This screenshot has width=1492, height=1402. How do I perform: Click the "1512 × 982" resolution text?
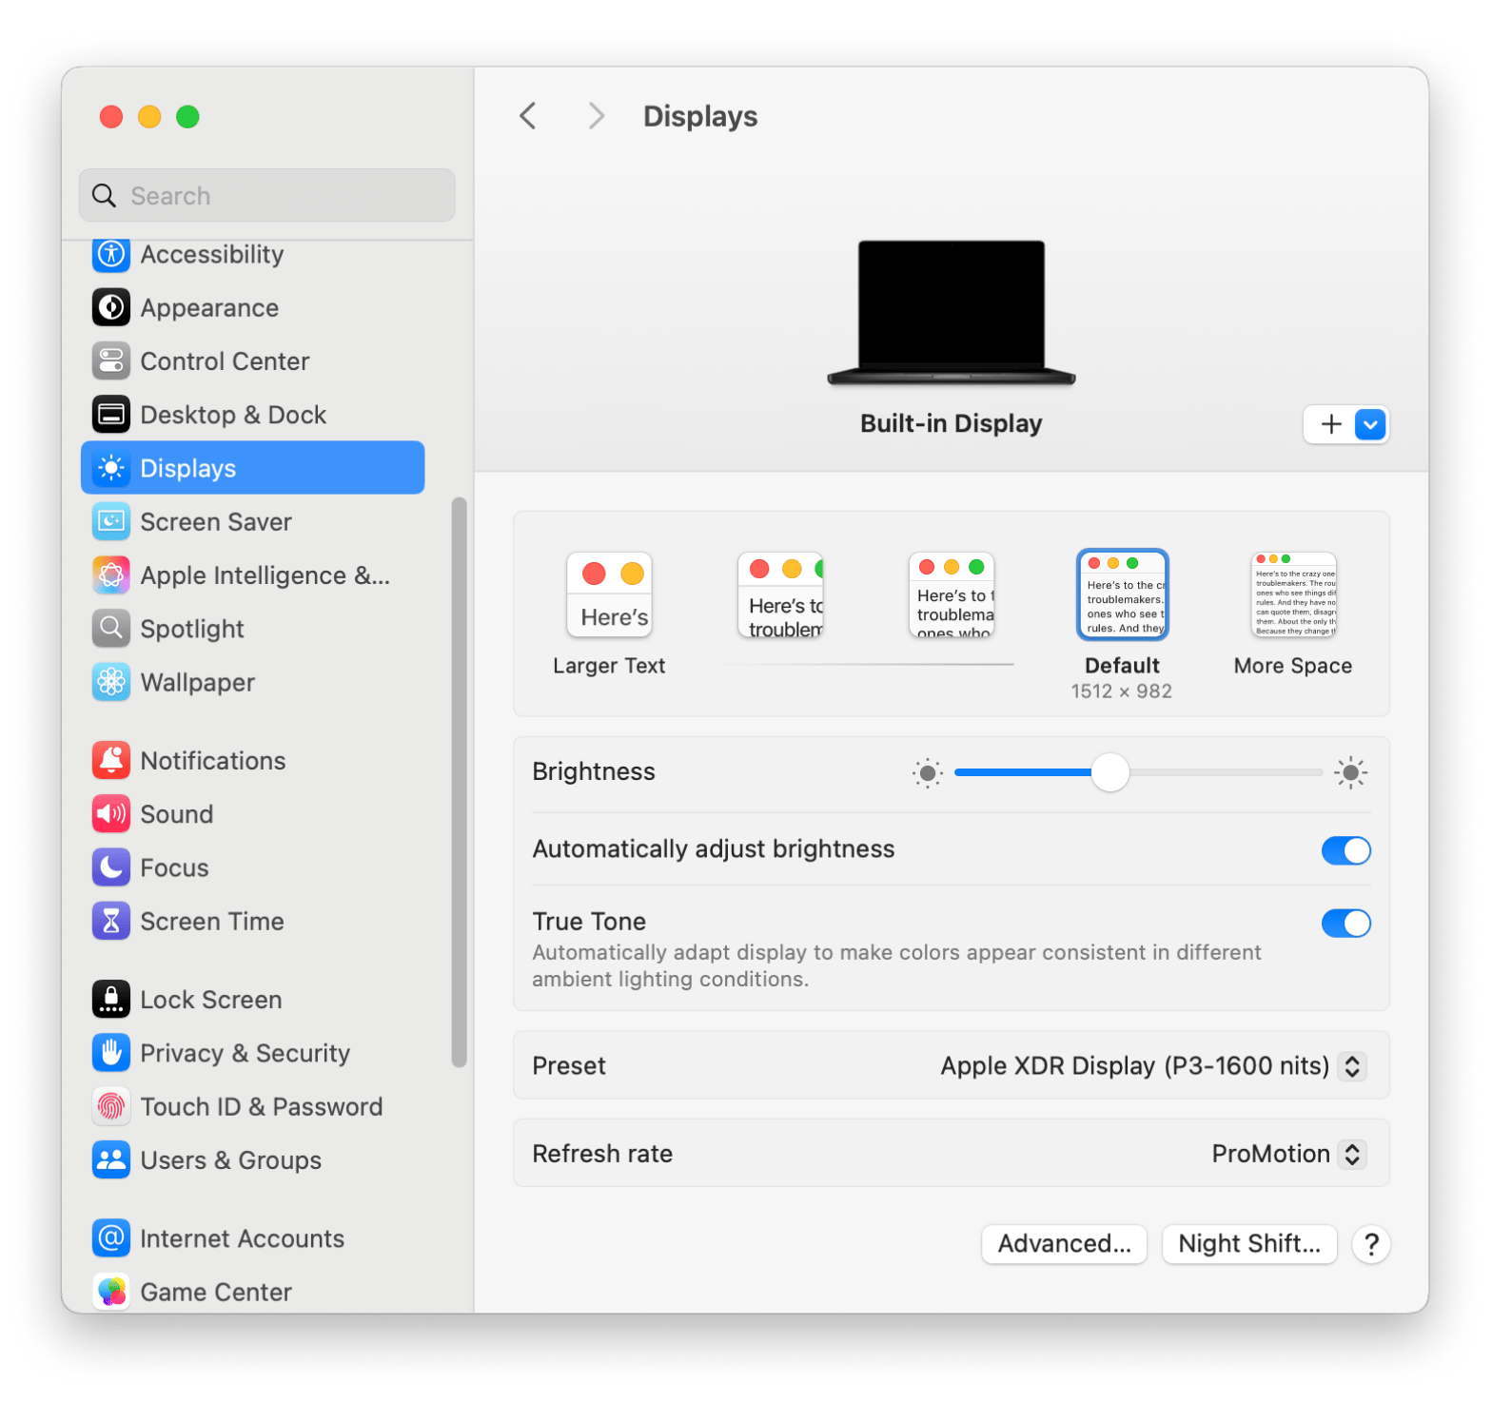[x=1122, y=691]
